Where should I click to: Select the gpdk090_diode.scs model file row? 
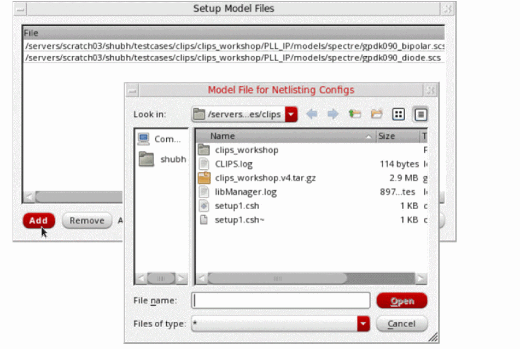[234, 58]
